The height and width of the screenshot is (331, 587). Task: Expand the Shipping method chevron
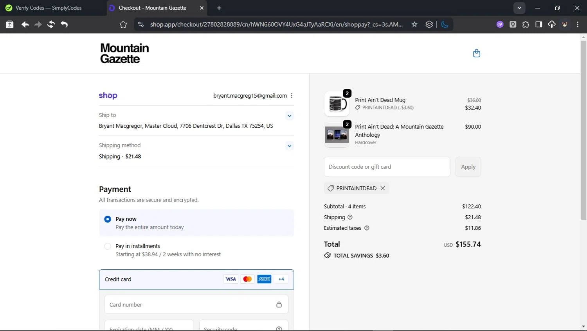click(x=289, y=146)
